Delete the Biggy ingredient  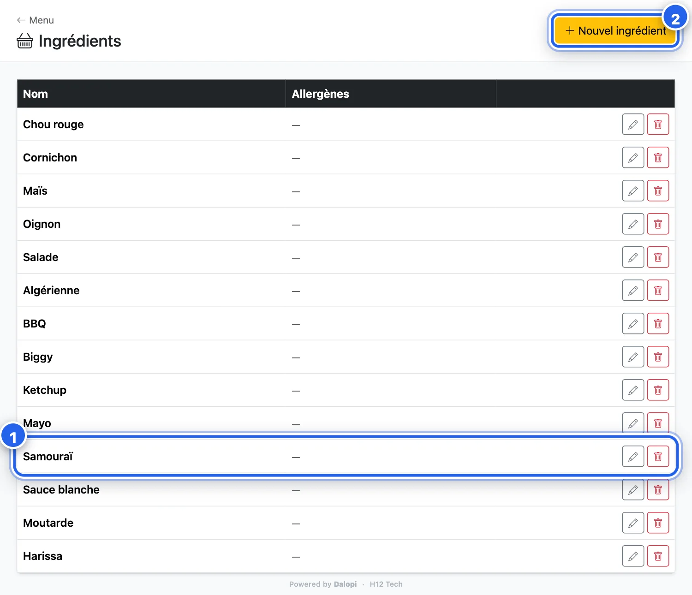[x=658, y=357]
